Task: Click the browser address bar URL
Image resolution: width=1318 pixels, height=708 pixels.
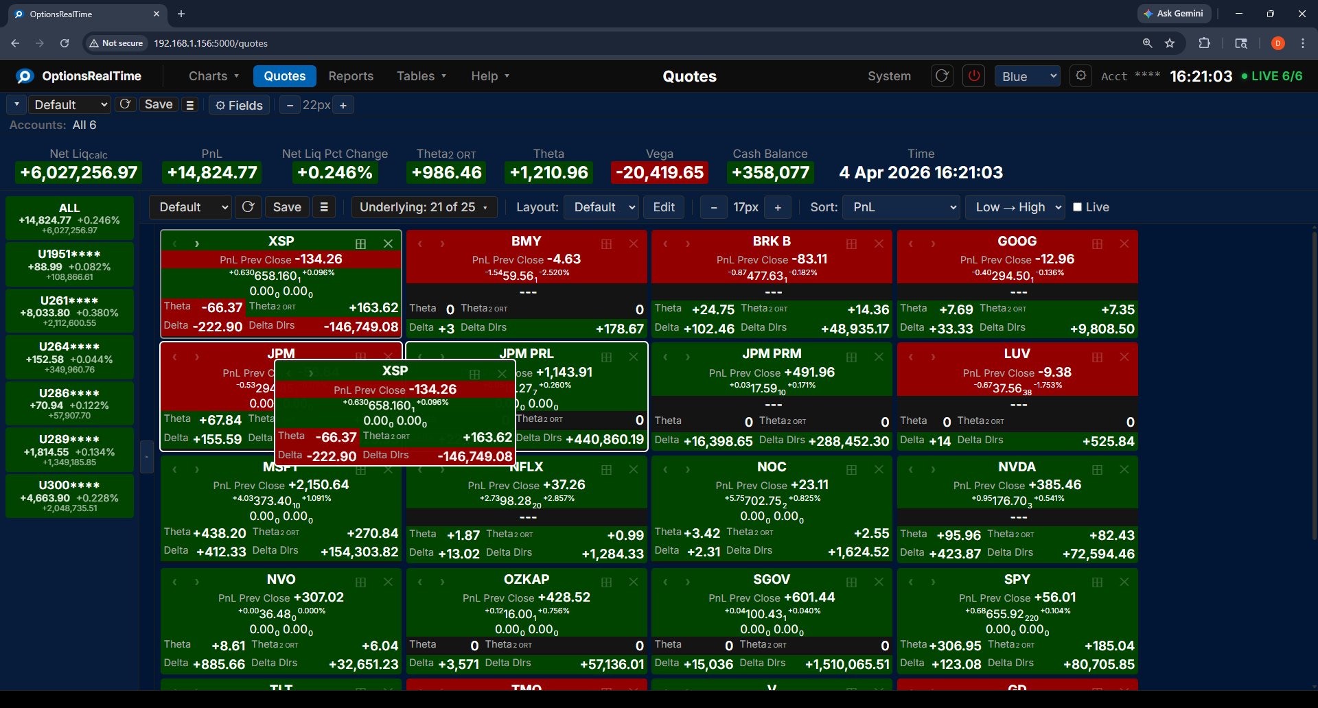Action: coord(211,43)
